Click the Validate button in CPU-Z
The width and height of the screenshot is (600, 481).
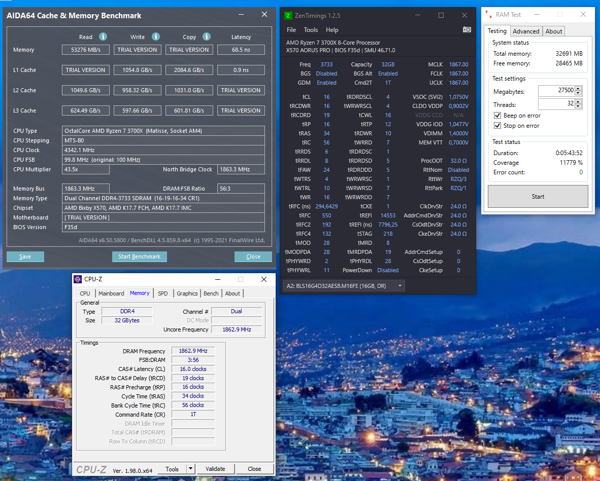coord(215,469)
